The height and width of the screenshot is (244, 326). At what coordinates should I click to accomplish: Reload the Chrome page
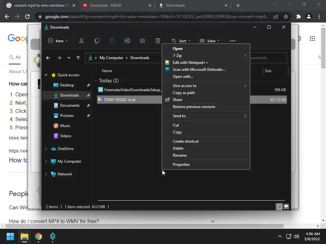27,17
